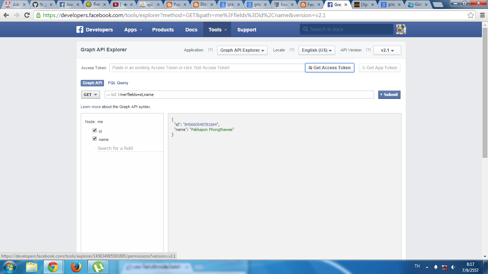Open Support in the navbar

click(x=247, y=30)
